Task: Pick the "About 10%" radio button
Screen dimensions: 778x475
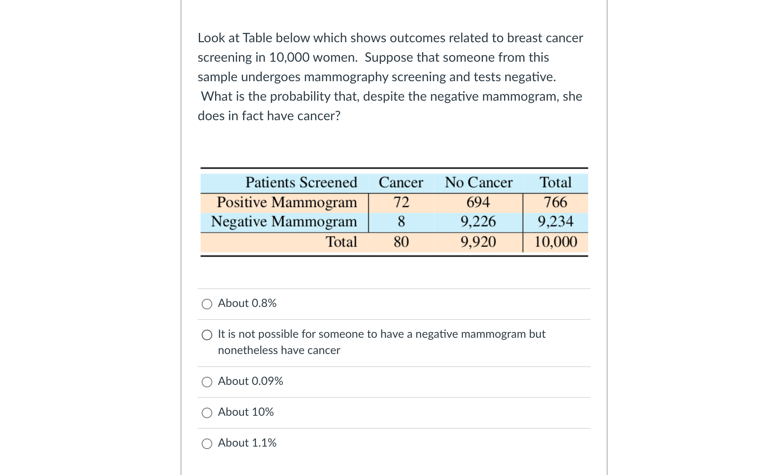Action: [x=207, y=413]
